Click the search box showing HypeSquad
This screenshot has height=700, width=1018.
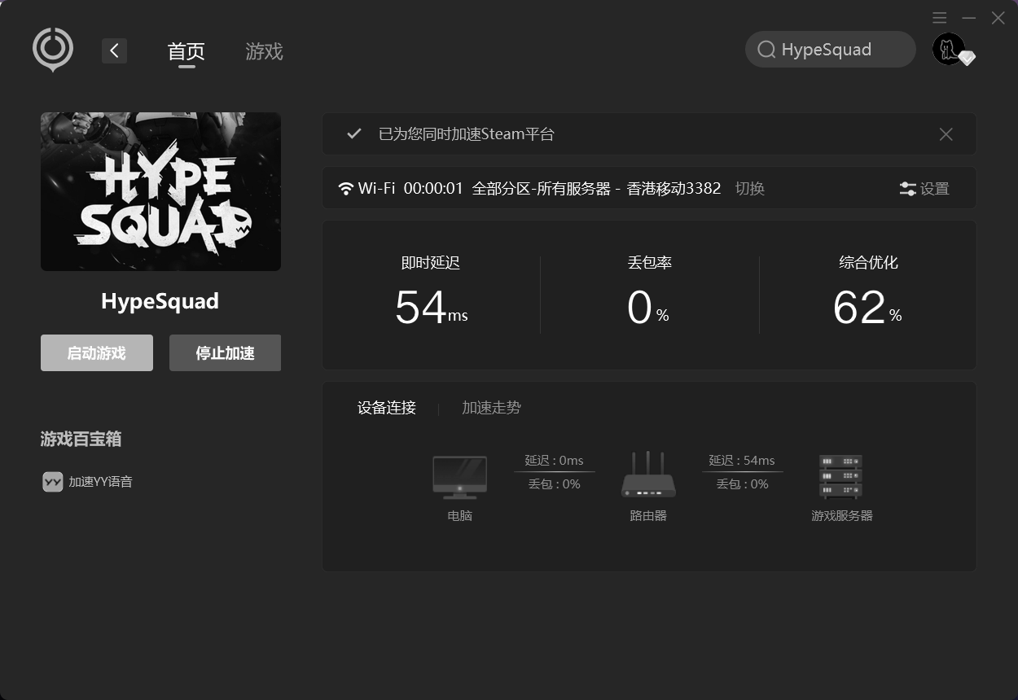pos(830,49)
